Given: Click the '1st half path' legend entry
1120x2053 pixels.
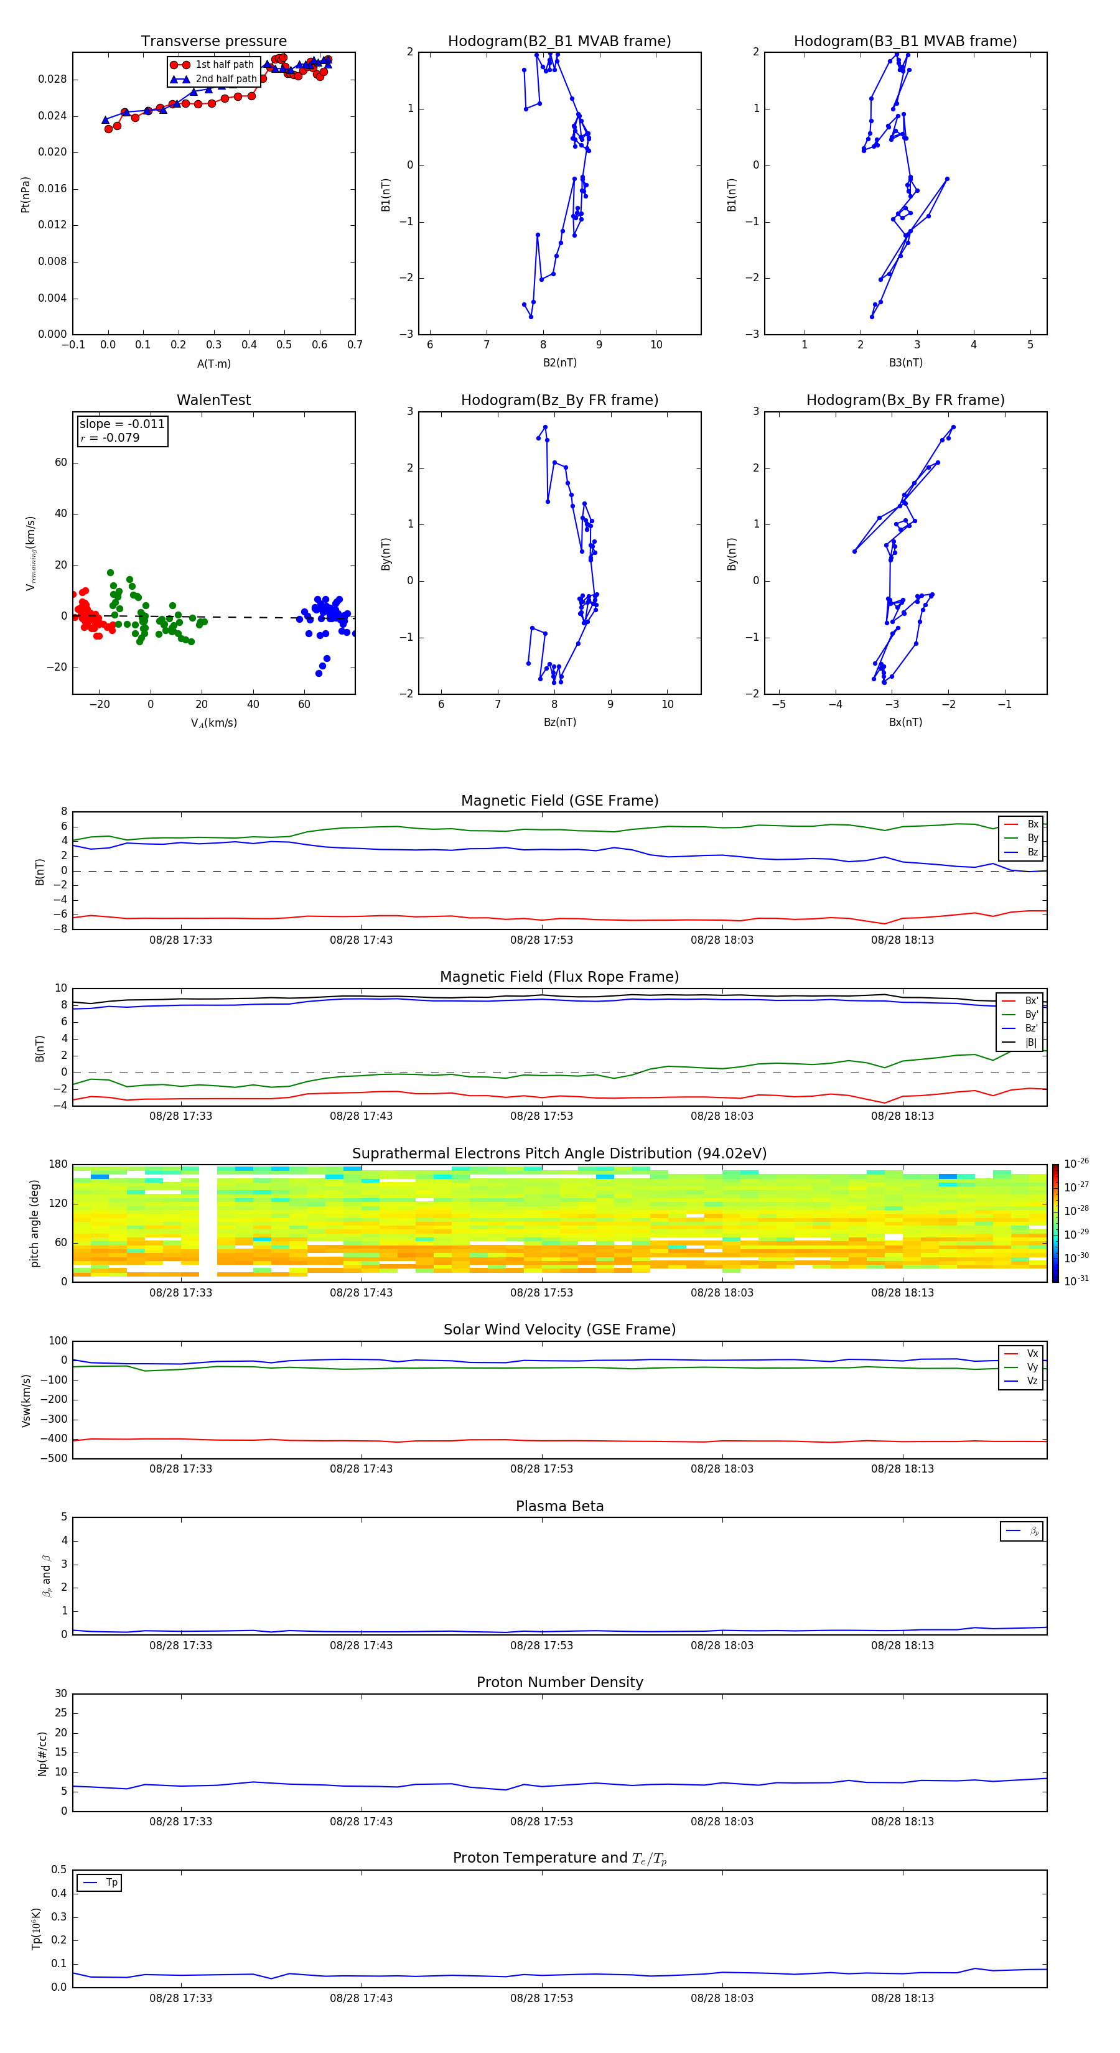Looking at the screenshot, I should [x=212, y=65].
